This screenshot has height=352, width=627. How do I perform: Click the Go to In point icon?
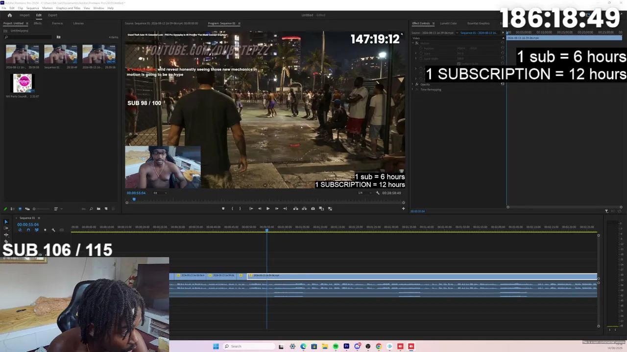(251, 209)
